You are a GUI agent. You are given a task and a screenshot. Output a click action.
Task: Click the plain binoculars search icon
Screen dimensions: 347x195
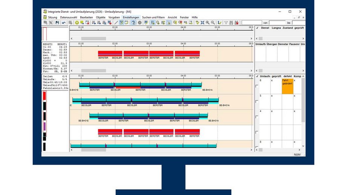(231, 23)
